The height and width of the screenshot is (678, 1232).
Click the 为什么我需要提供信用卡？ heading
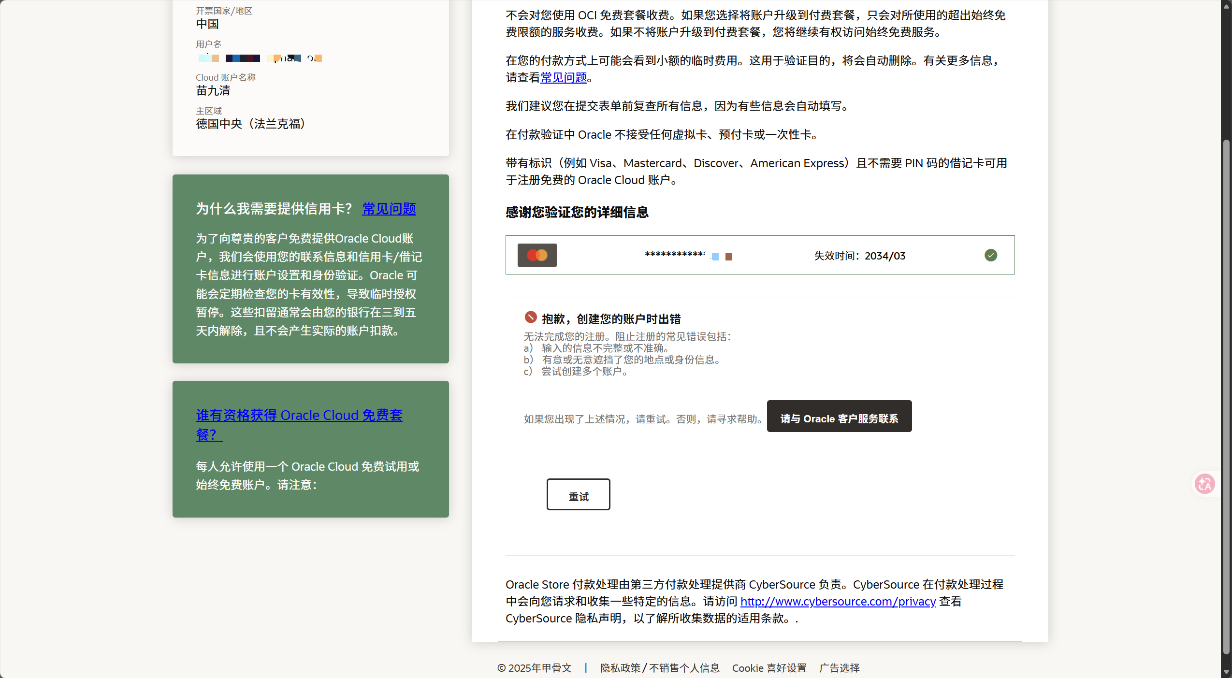(275, 209)
